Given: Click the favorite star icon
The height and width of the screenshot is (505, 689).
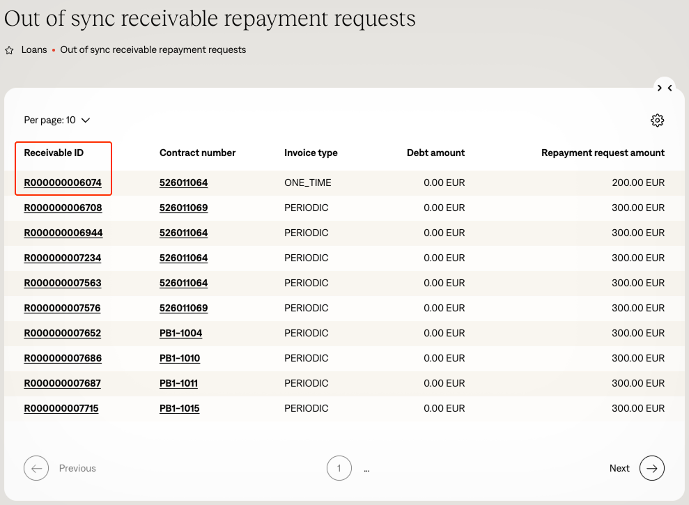Looking at the screenshot, I should point(9,50).
